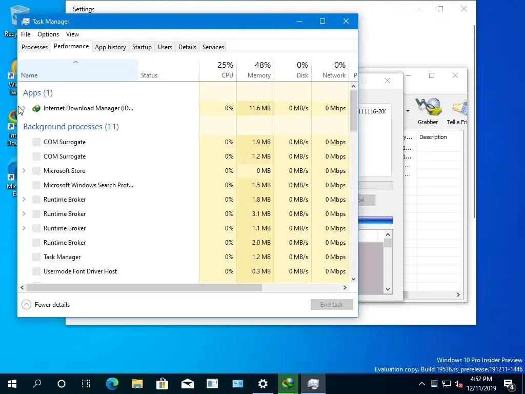The height and width of the screenshot is (394, 525).
Task: Sort by the Network column header
Action: 331,70
